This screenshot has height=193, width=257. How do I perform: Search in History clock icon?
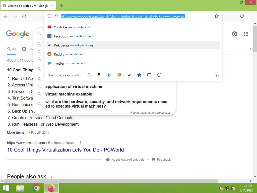(159, 75)
